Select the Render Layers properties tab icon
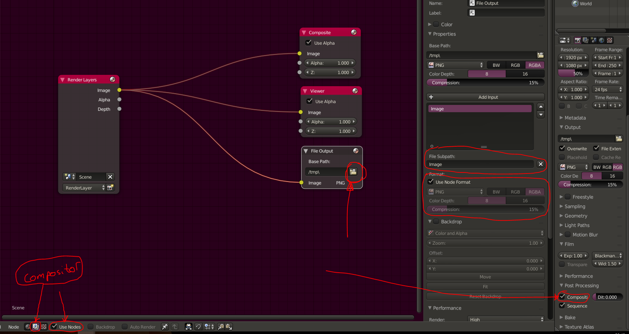 (x=585, y=40)
